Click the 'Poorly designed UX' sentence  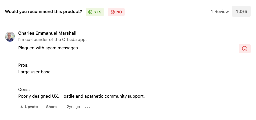tap(39, 96)
